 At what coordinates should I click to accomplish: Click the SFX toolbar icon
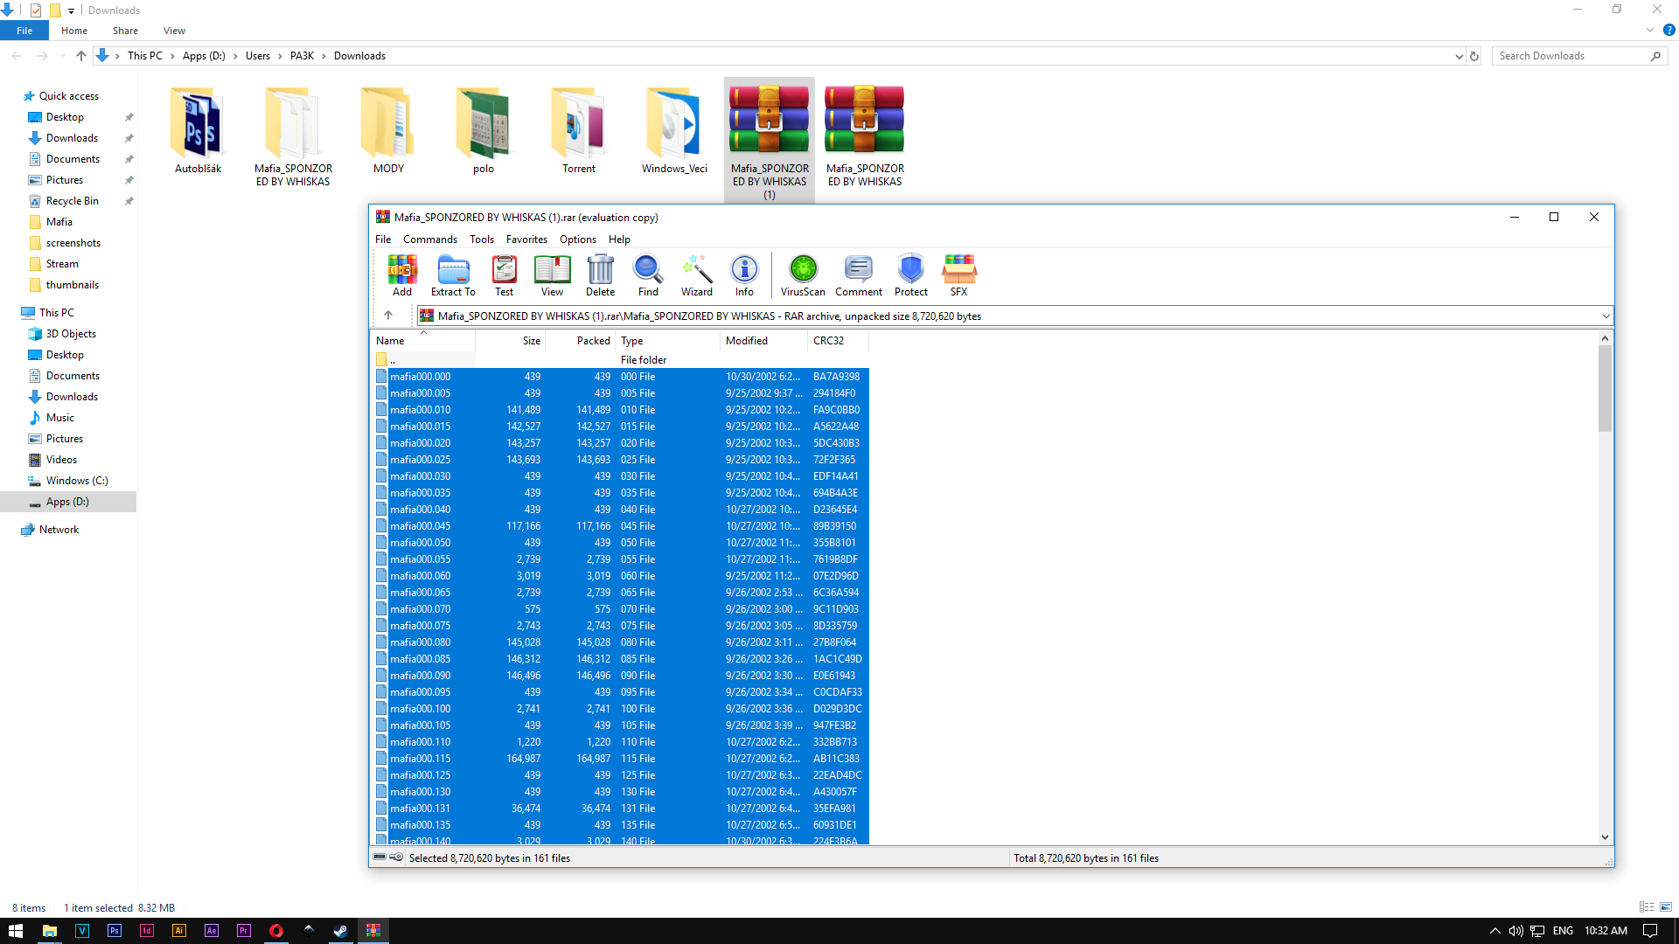coord(958,274)
